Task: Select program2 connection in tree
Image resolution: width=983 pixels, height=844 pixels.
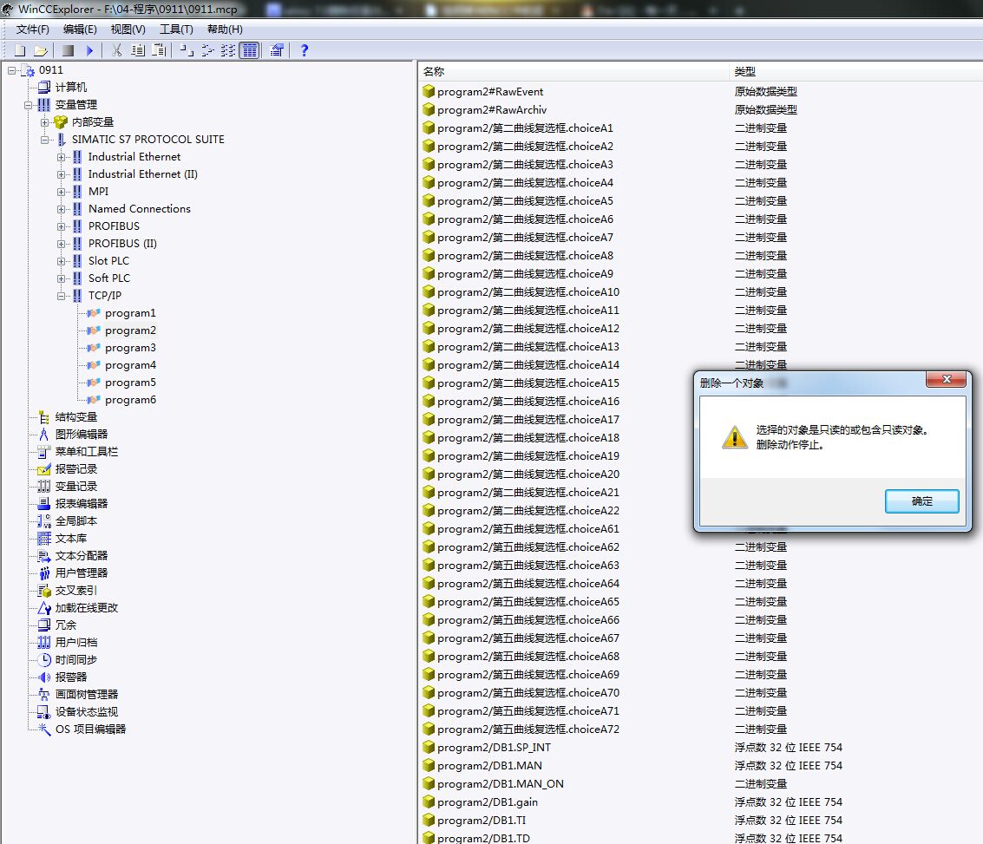Action: [130, 330]
